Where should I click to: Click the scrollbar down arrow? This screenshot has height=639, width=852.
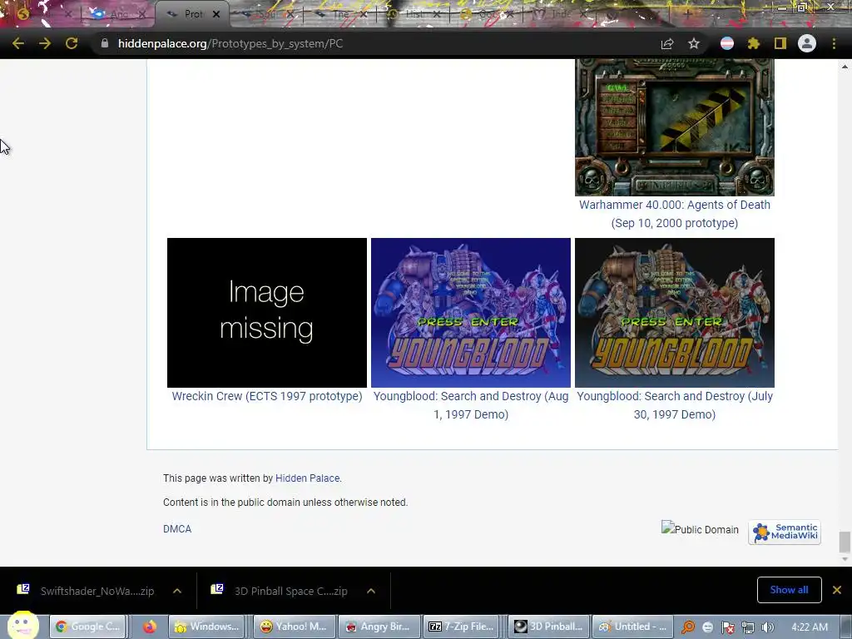844,558
